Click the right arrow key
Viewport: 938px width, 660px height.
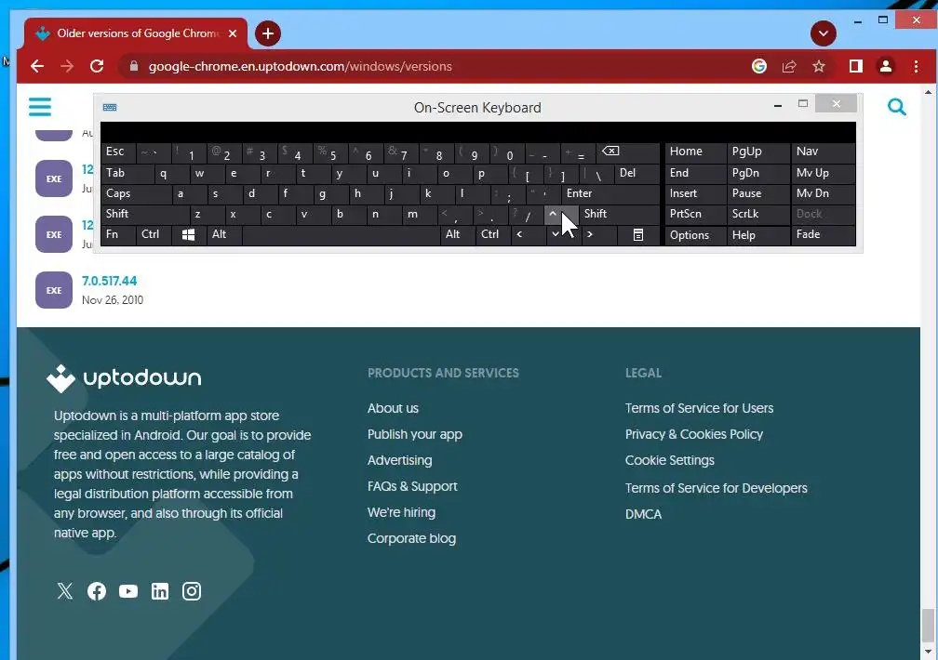[599, 235]
